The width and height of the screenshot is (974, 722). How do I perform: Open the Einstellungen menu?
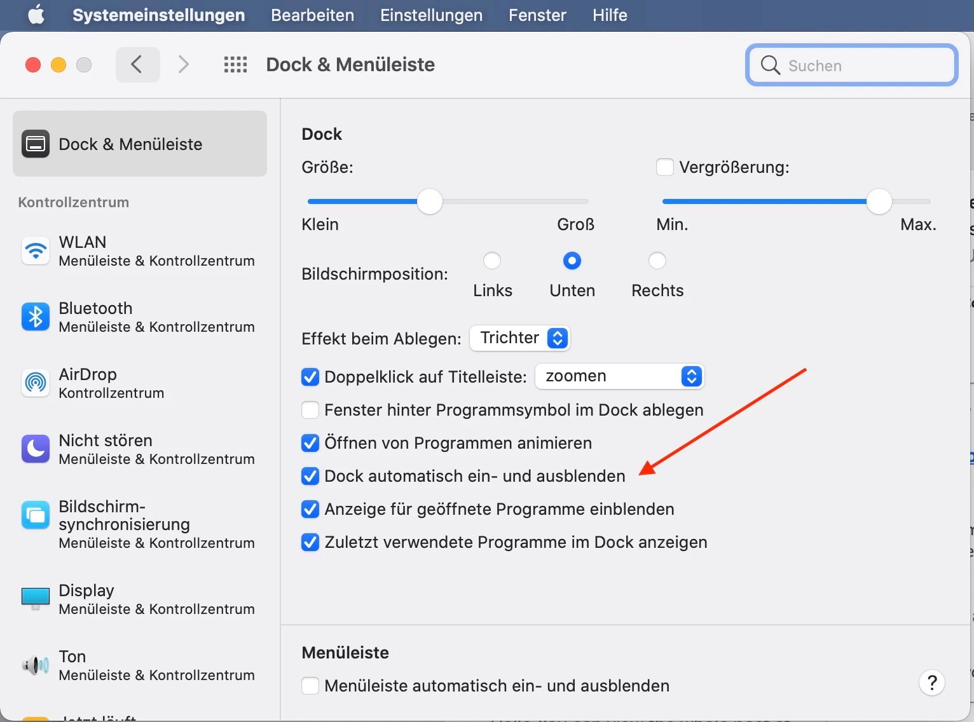coord(431,15)
